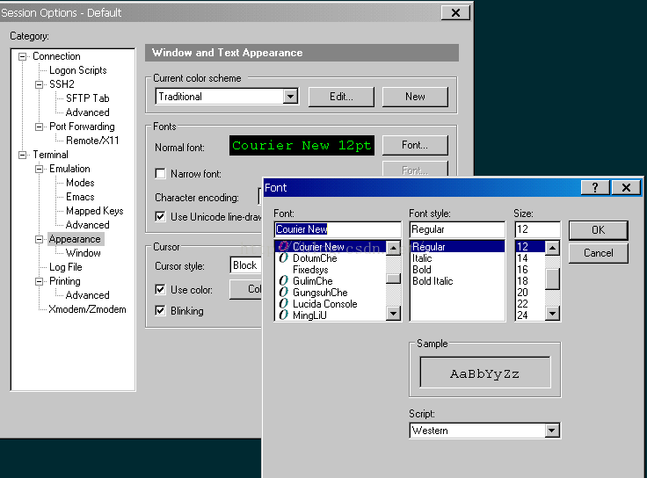Select size 18 in list
Viewport: 647px width, 478px height.
[522, 281]
